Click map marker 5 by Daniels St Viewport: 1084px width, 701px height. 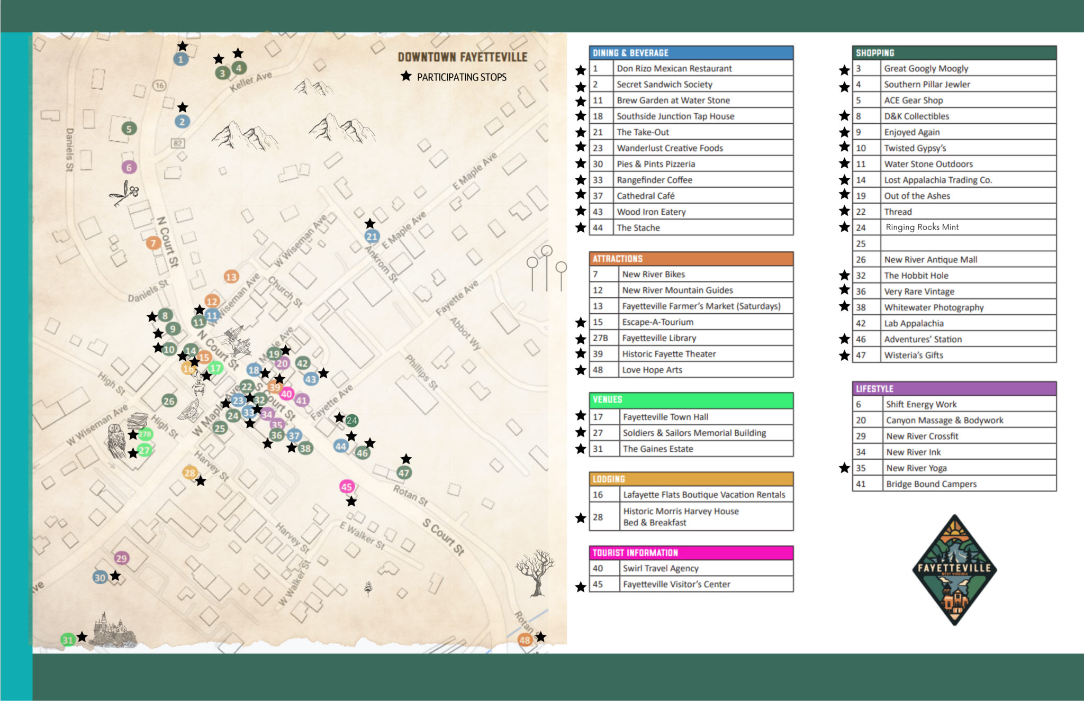pyautogui.click(x=129, y=129)
